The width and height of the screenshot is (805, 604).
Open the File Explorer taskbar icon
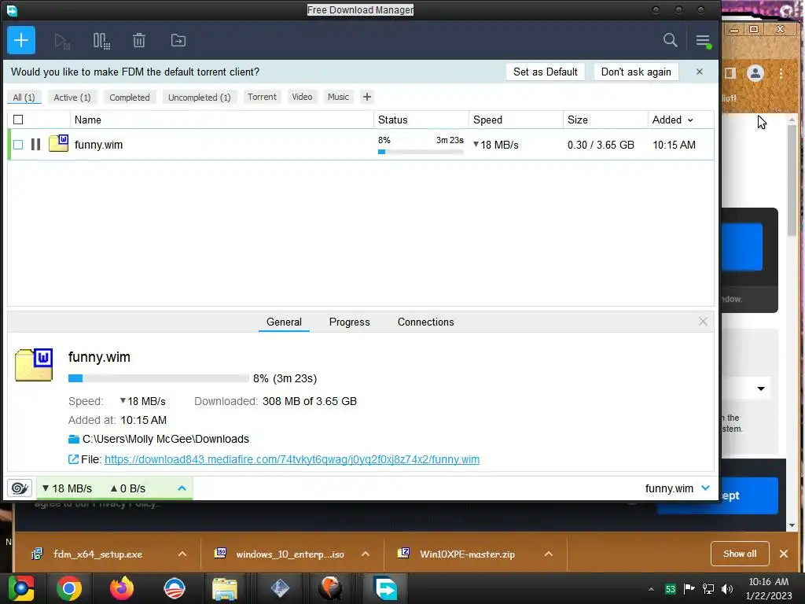pos(225,589)
